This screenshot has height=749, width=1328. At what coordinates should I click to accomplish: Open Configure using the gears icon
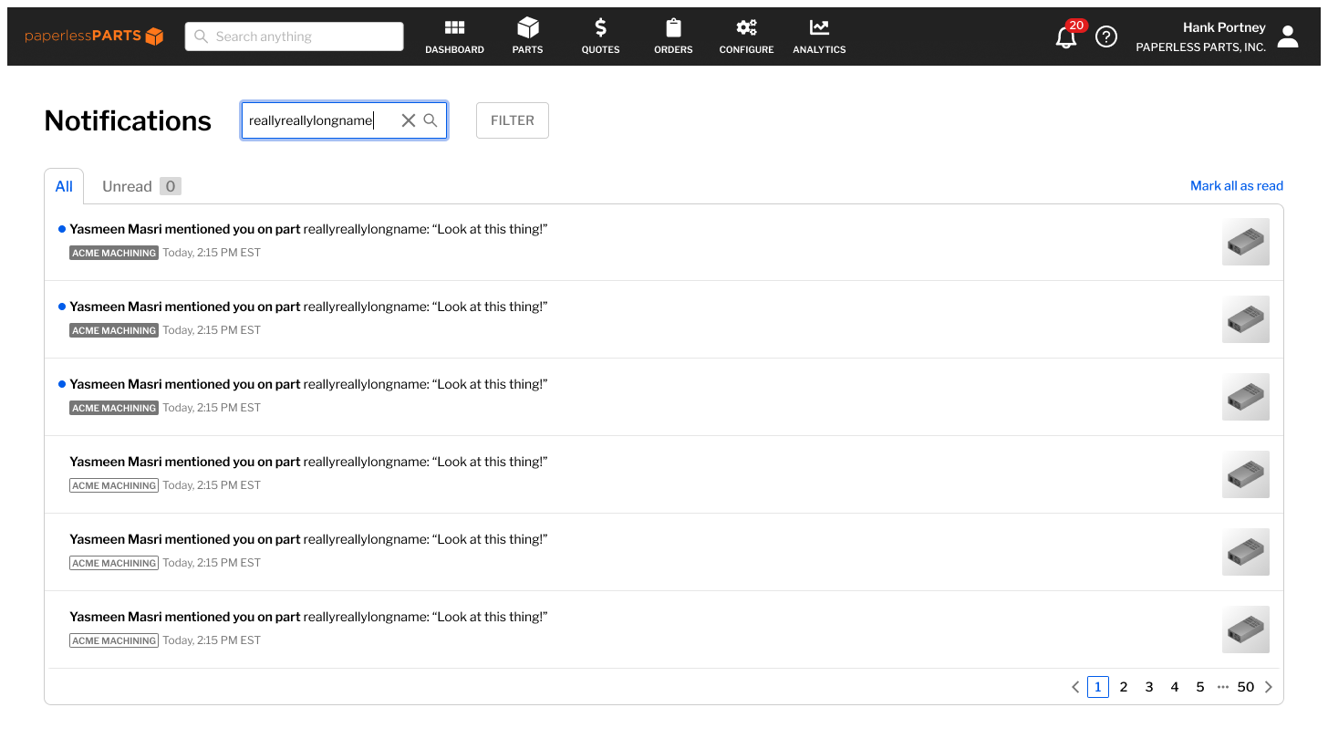pos(746,36)
